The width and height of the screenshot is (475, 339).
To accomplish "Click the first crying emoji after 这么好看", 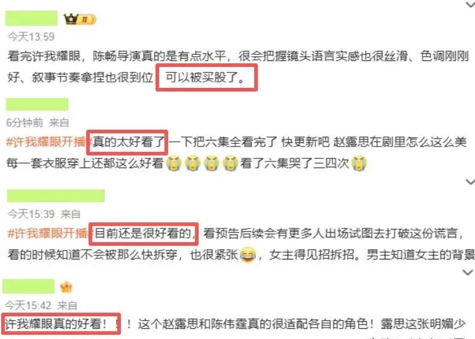I will click(x=174, y=163).
